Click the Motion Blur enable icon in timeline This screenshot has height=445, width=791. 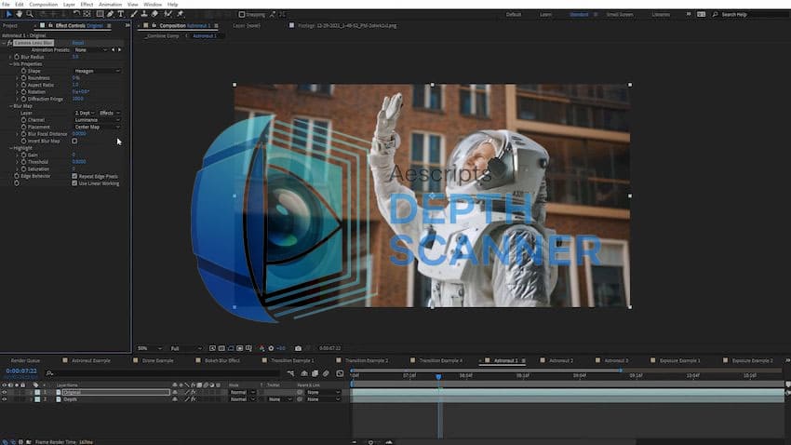[326, 373]
